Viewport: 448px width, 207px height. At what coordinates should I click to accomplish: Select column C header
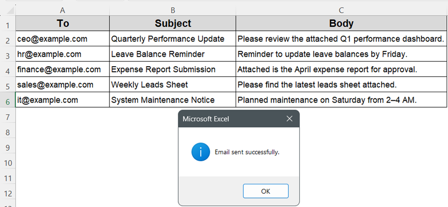(x=341, y=10)
